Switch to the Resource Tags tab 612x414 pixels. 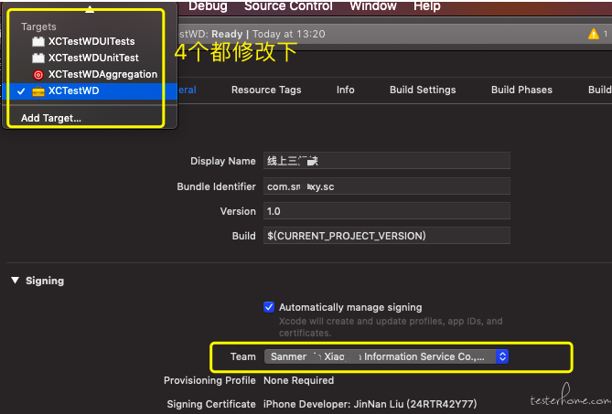[266, 90]
